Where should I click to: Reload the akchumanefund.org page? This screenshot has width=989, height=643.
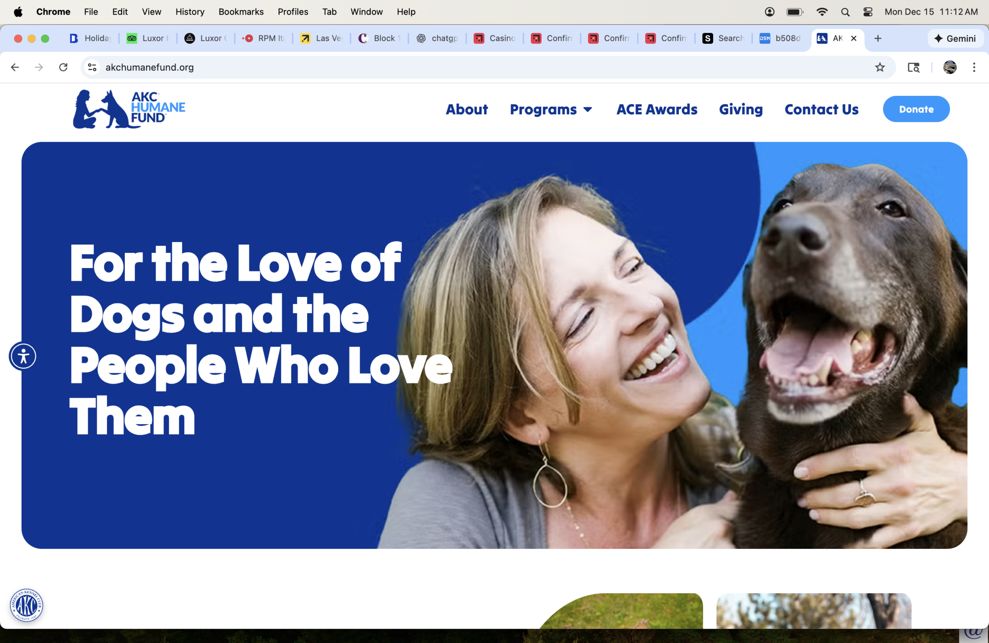coord(63,67)
